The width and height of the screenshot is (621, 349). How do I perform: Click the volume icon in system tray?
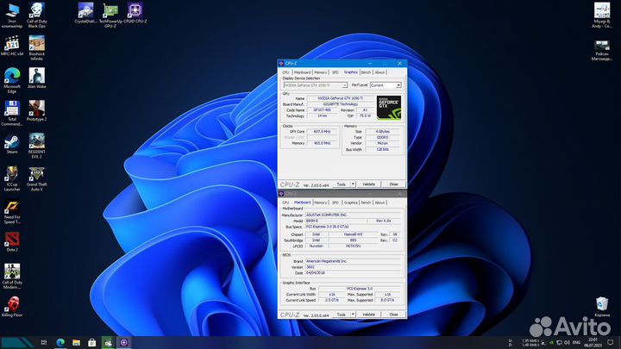coord(567,343)
